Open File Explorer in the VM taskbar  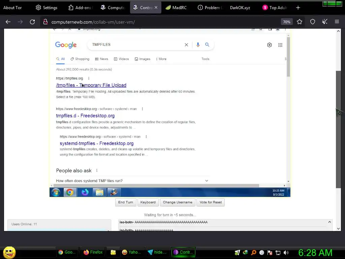click(x=99, y=192)
